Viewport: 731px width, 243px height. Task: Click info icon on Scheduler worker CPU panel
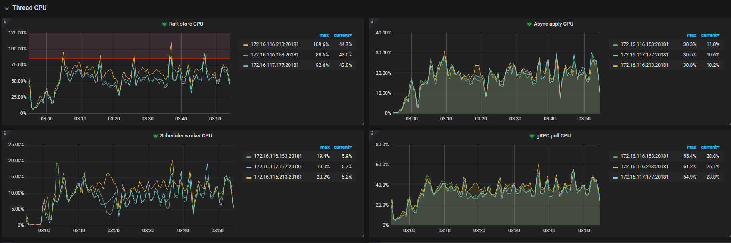click(5, 133)
